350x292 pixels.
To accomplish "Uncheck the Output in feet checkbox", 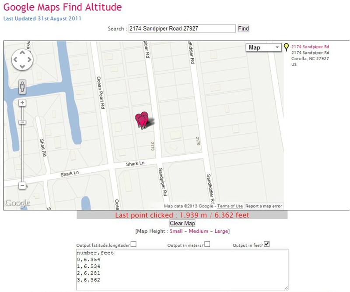I will (267, 244).
